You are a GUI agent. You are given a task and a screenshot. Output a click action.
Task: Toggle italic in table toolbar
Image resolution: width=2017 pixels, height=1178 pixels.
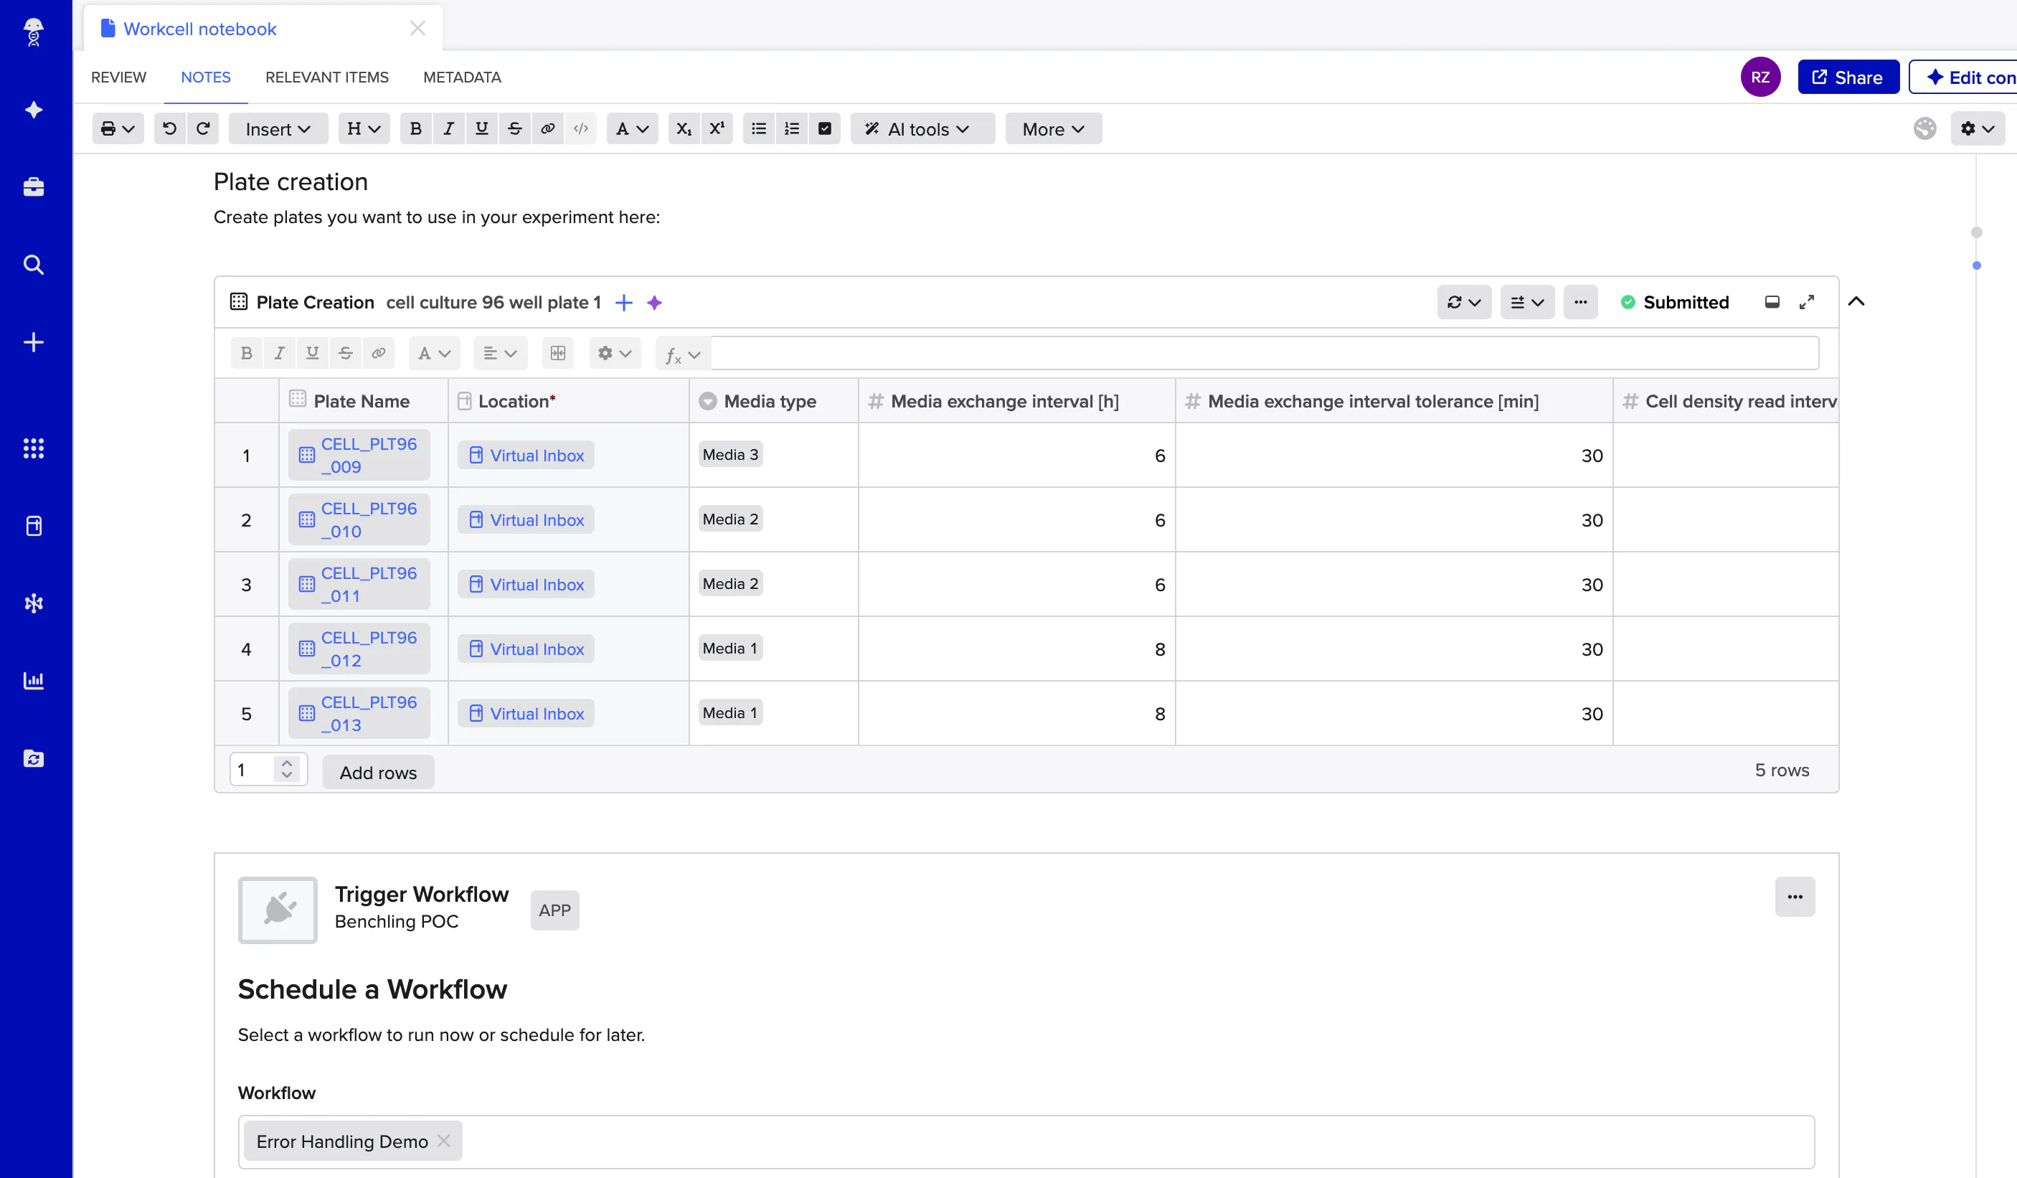(x=279, y=353)
